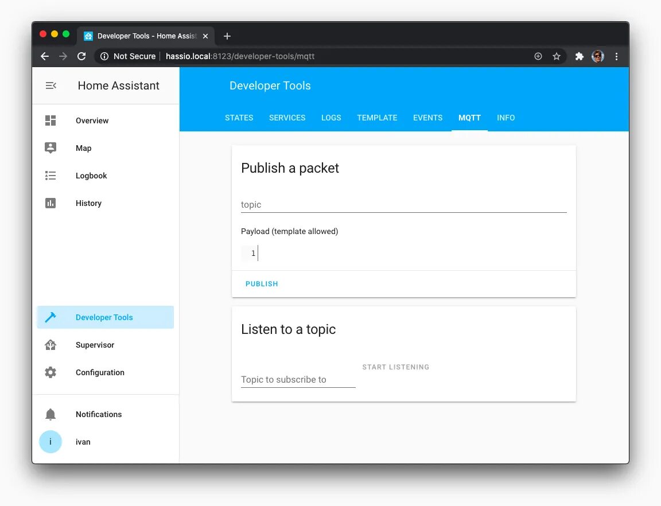
Task: Click the Supervisor house icon
Action: click(x=50, y=345)
